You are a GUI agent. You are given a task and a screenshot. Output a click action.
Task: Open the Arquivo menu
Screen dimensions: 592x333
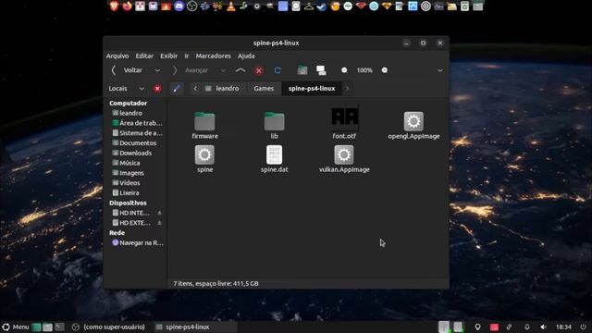(117, 55)
